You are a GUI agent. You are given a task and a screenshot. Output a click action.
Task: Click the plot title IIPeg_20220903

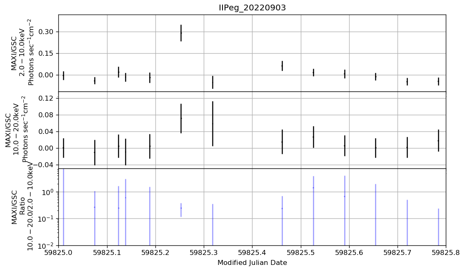coord(252,8)
